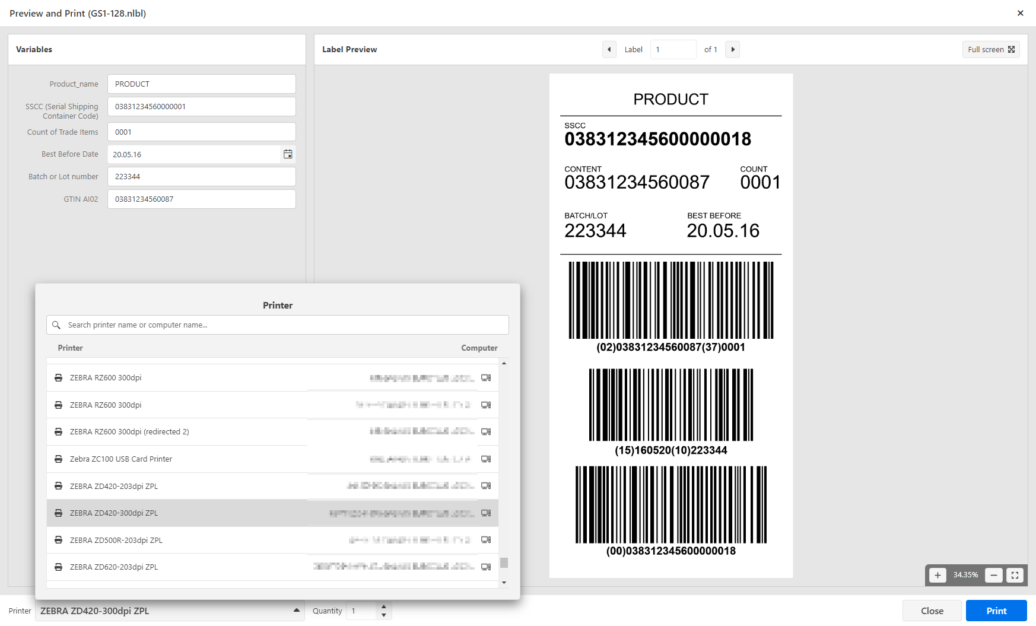
Task: Choose the ZEBRA ZD620-203dpi ZPL printer
Action: [114, 567]
